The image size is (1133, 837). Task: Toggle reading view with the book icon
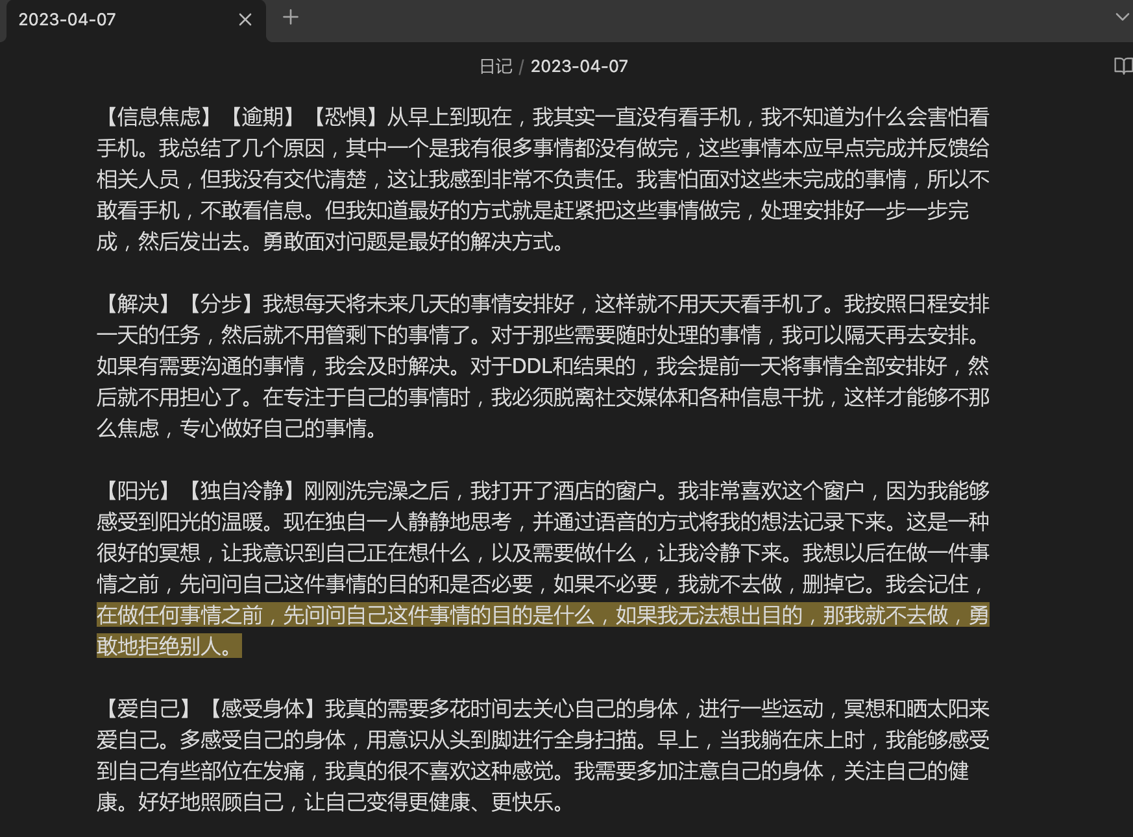click(x=1123, y=66)
